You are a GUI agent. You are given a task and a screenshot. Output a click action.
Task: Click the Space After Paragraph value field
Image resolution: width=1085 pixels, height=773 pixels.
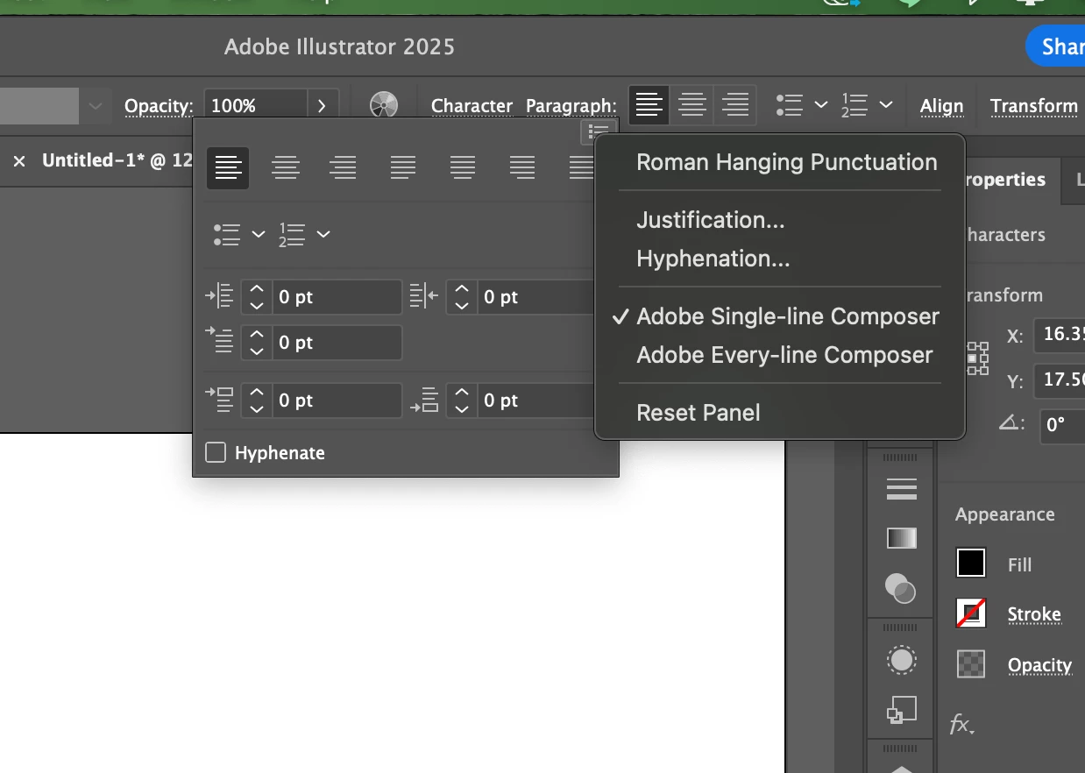pos(536,401)
